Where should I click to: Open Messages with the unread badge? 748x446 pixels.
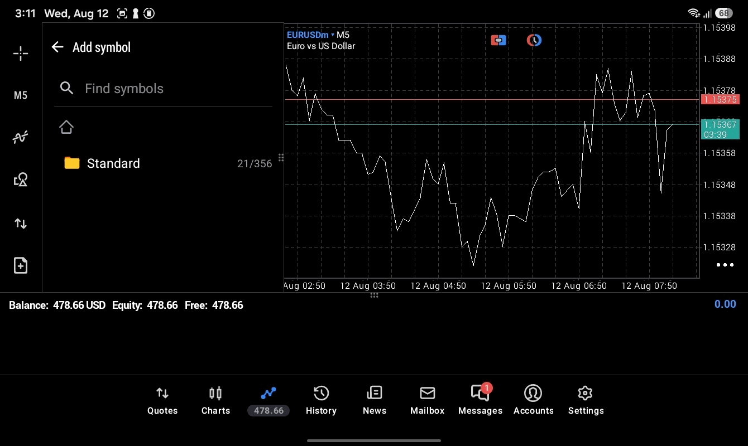click(x=480, y=401)
